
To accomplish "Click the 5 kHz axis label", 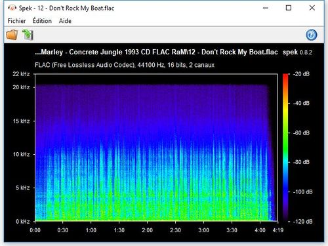I will coord(22,188).
